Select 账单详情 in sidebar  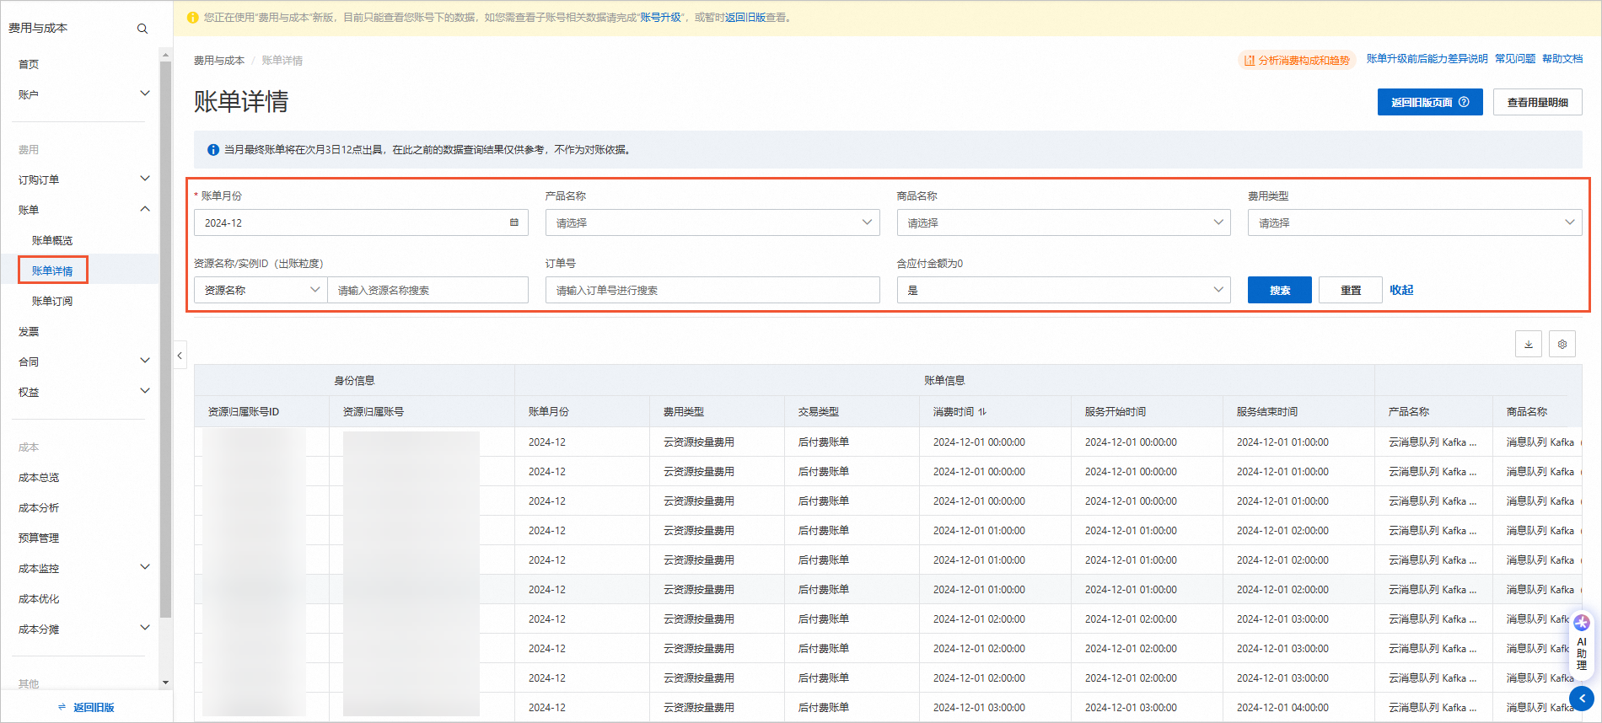(52, 270)
